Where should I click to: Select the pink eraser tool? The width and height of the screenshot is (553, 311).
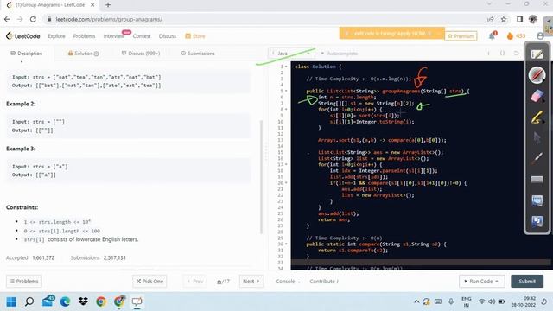[x=537, y=96]
